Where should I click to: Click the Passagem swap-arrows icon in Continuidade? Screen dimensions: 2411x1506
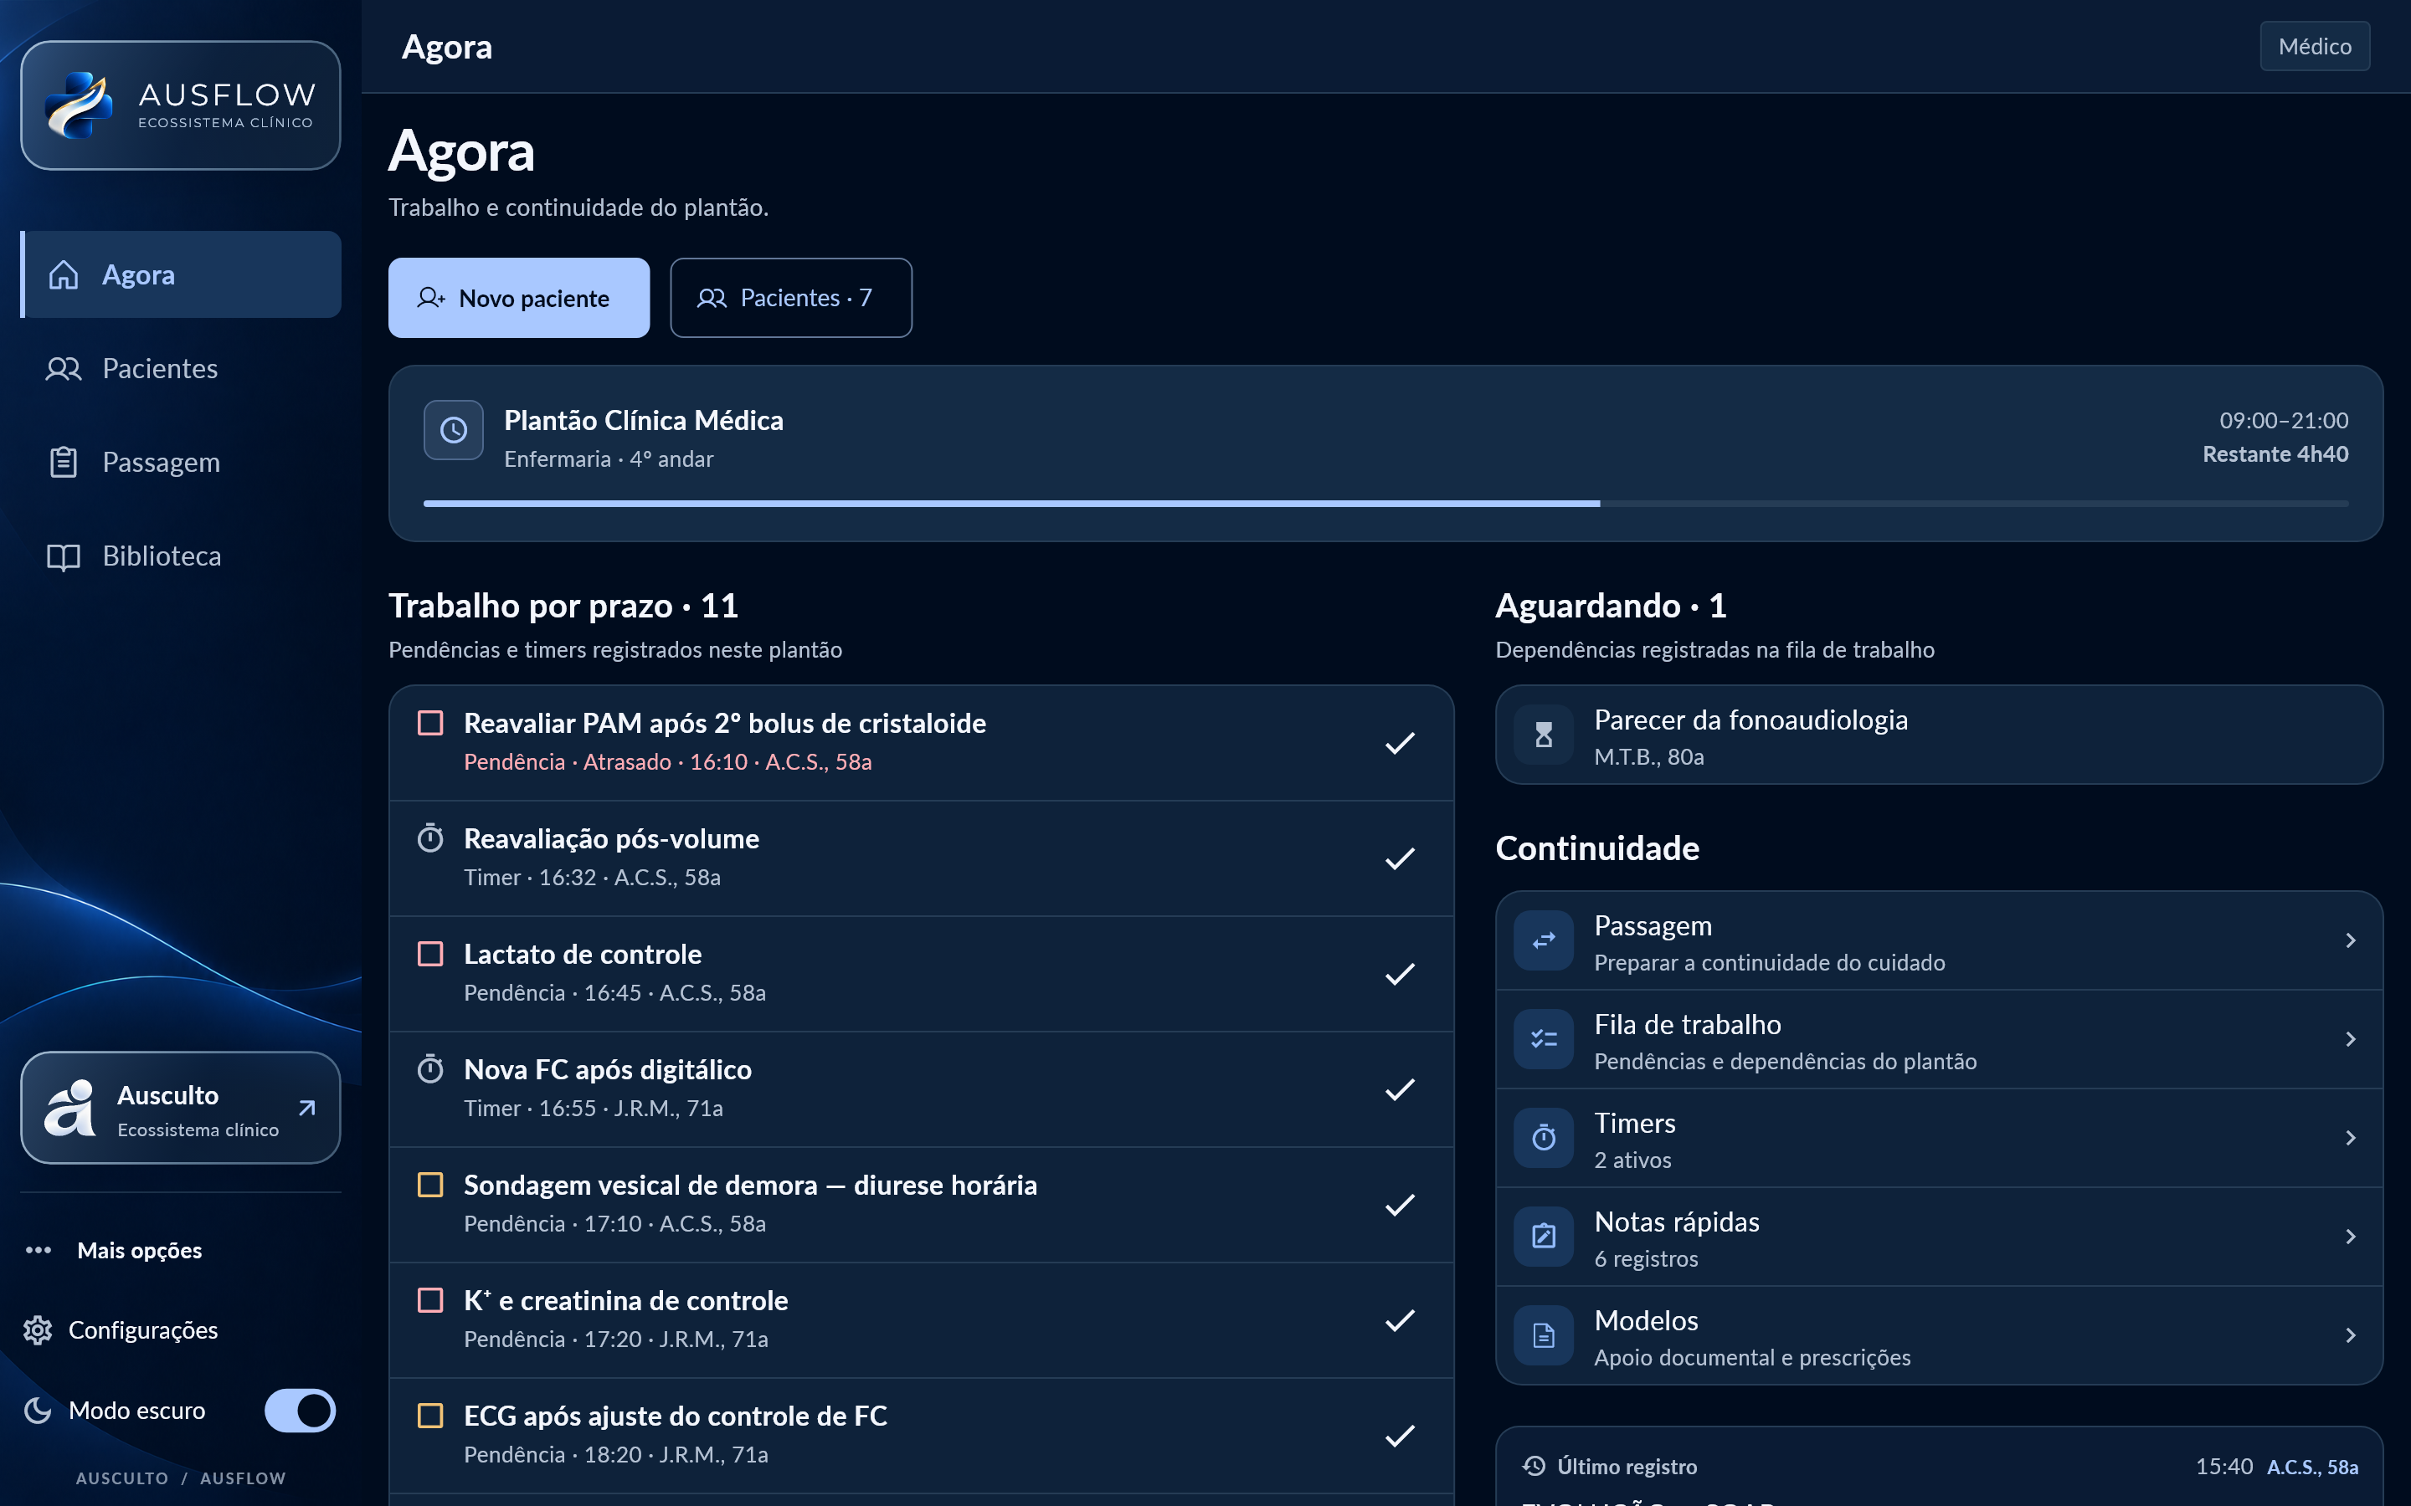(x=1543, y=940)
